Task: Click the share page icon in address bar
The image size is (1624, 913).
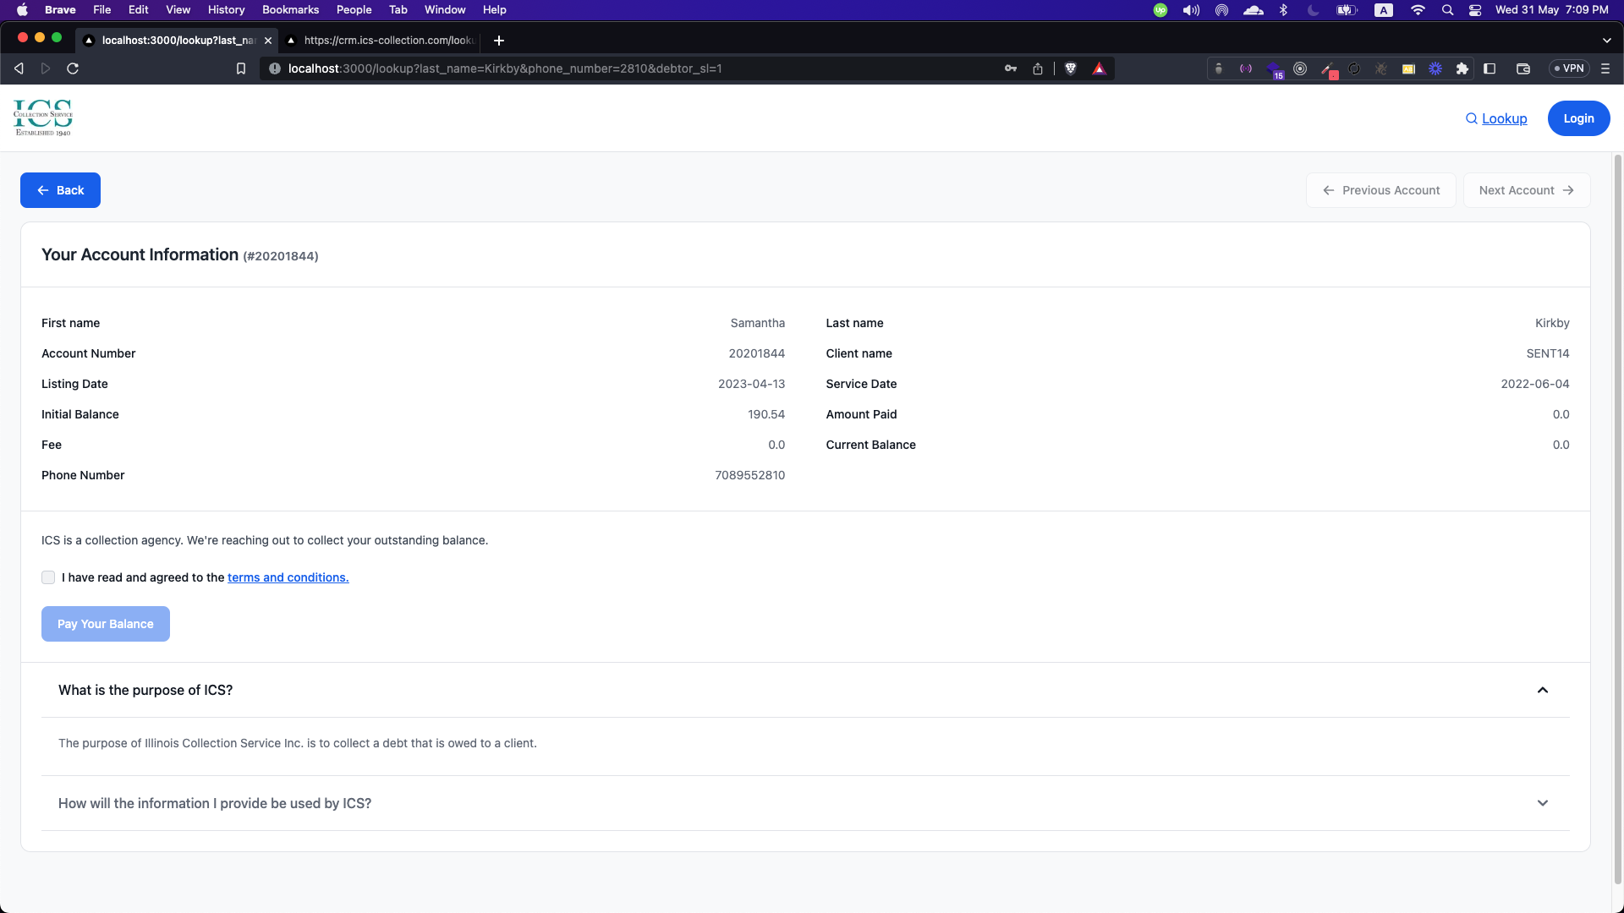Action: [x=1038, y=68]
